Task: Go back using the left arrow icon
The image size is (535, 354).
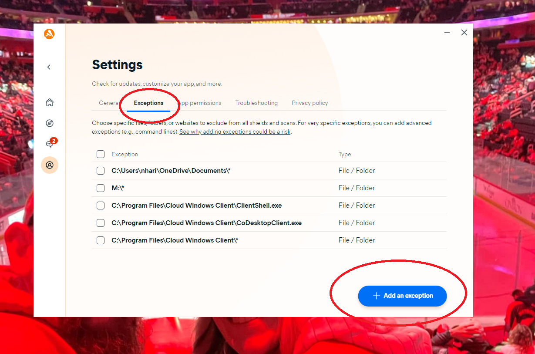Action: coord(49,67)
